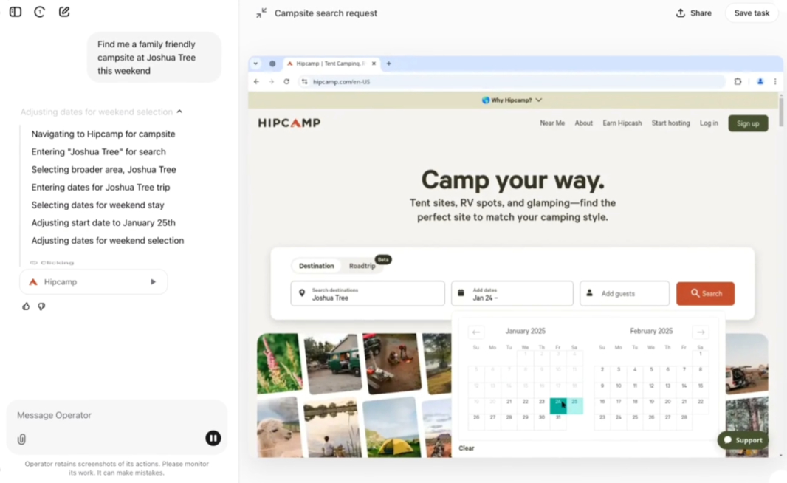Open the Start hosting link
Image resolution: width=787 pixels, height=483 pixels.
[x=670, y=123]
